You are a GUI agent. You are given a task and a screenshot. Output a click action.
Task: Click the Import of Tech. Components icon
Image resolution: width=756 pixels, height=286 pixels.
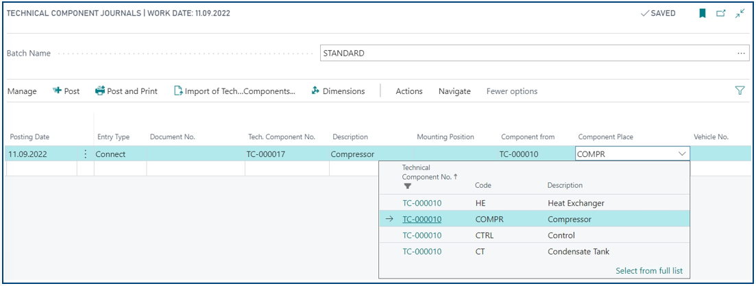tap(178, 91)
